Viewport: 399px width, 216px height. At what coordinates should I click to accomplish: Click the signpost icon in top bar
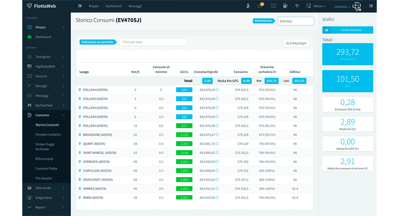point(297,6)
